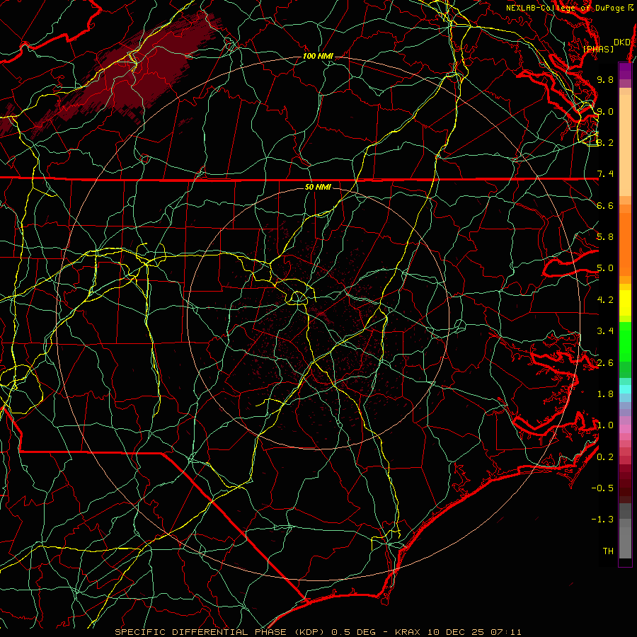Click the -0.5 value on the color scale
The image size is (637, 637).
coord(602,488)
